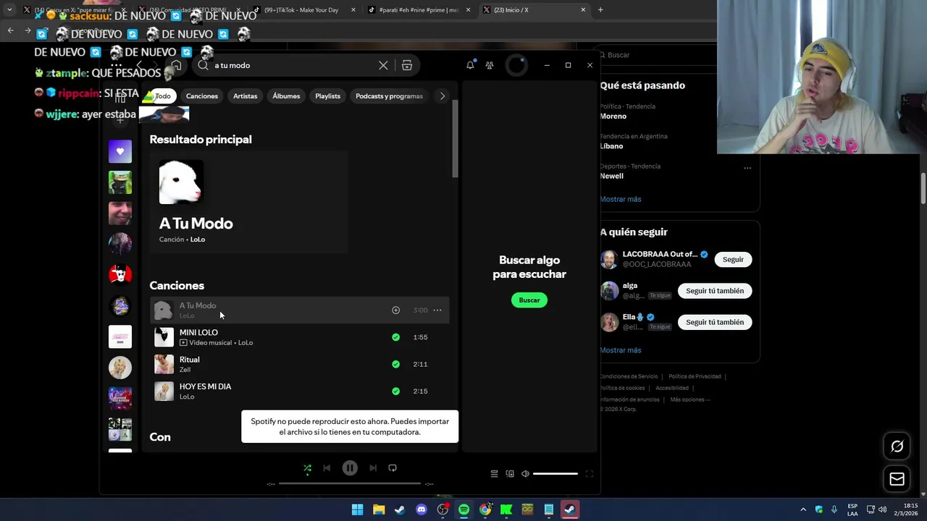Seek on the Spotify progress bar

point(350,483)
